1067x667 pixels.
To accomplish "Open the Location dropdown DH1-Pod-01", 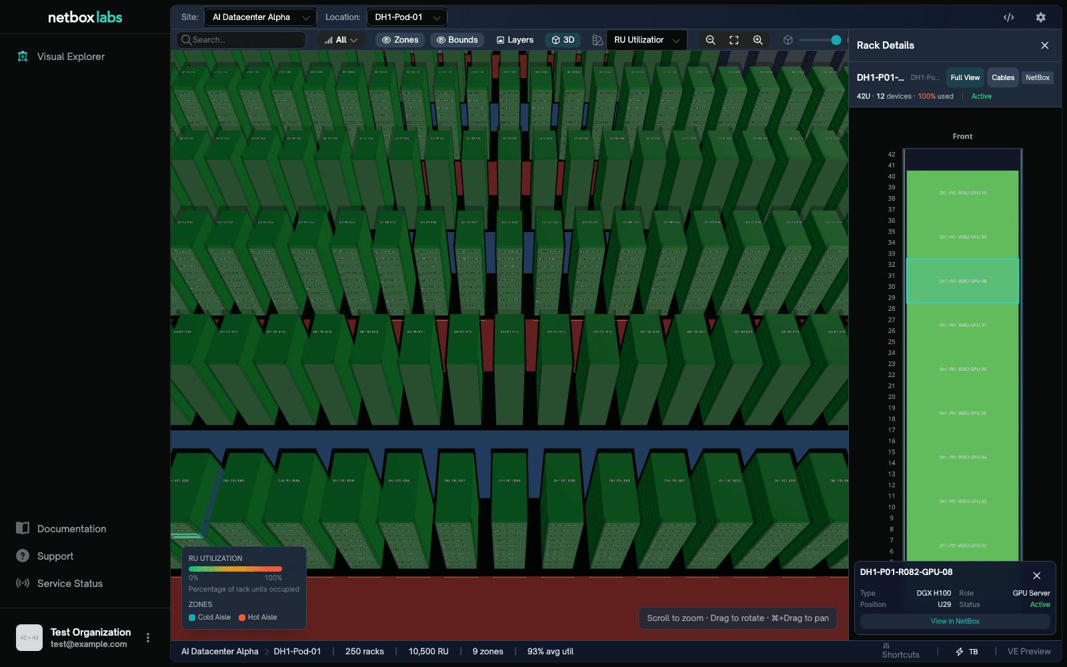I will click(x=407, y=17).
